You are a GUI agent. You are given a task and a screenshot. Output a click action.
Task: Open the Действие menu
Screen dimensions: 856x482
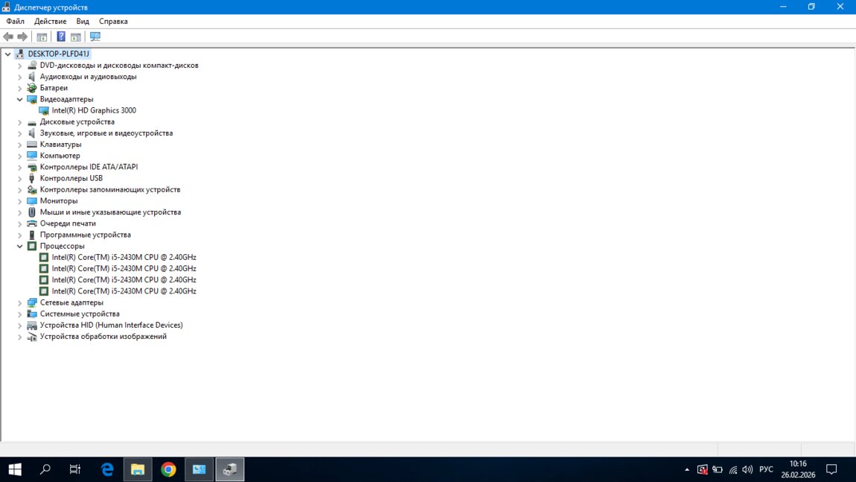(x=50, y=22)
